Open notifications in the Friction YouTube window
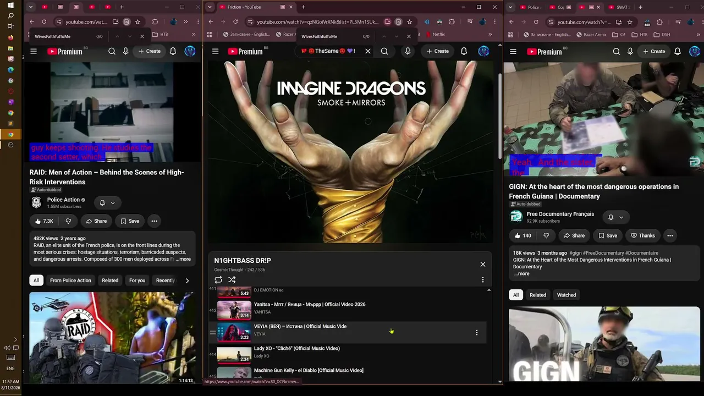The image size is (704, 396). 464,51
